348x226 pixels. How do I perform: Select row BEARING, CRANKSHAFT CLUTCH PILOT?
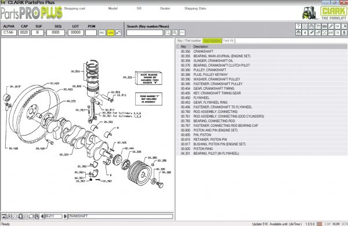[262, 65]
